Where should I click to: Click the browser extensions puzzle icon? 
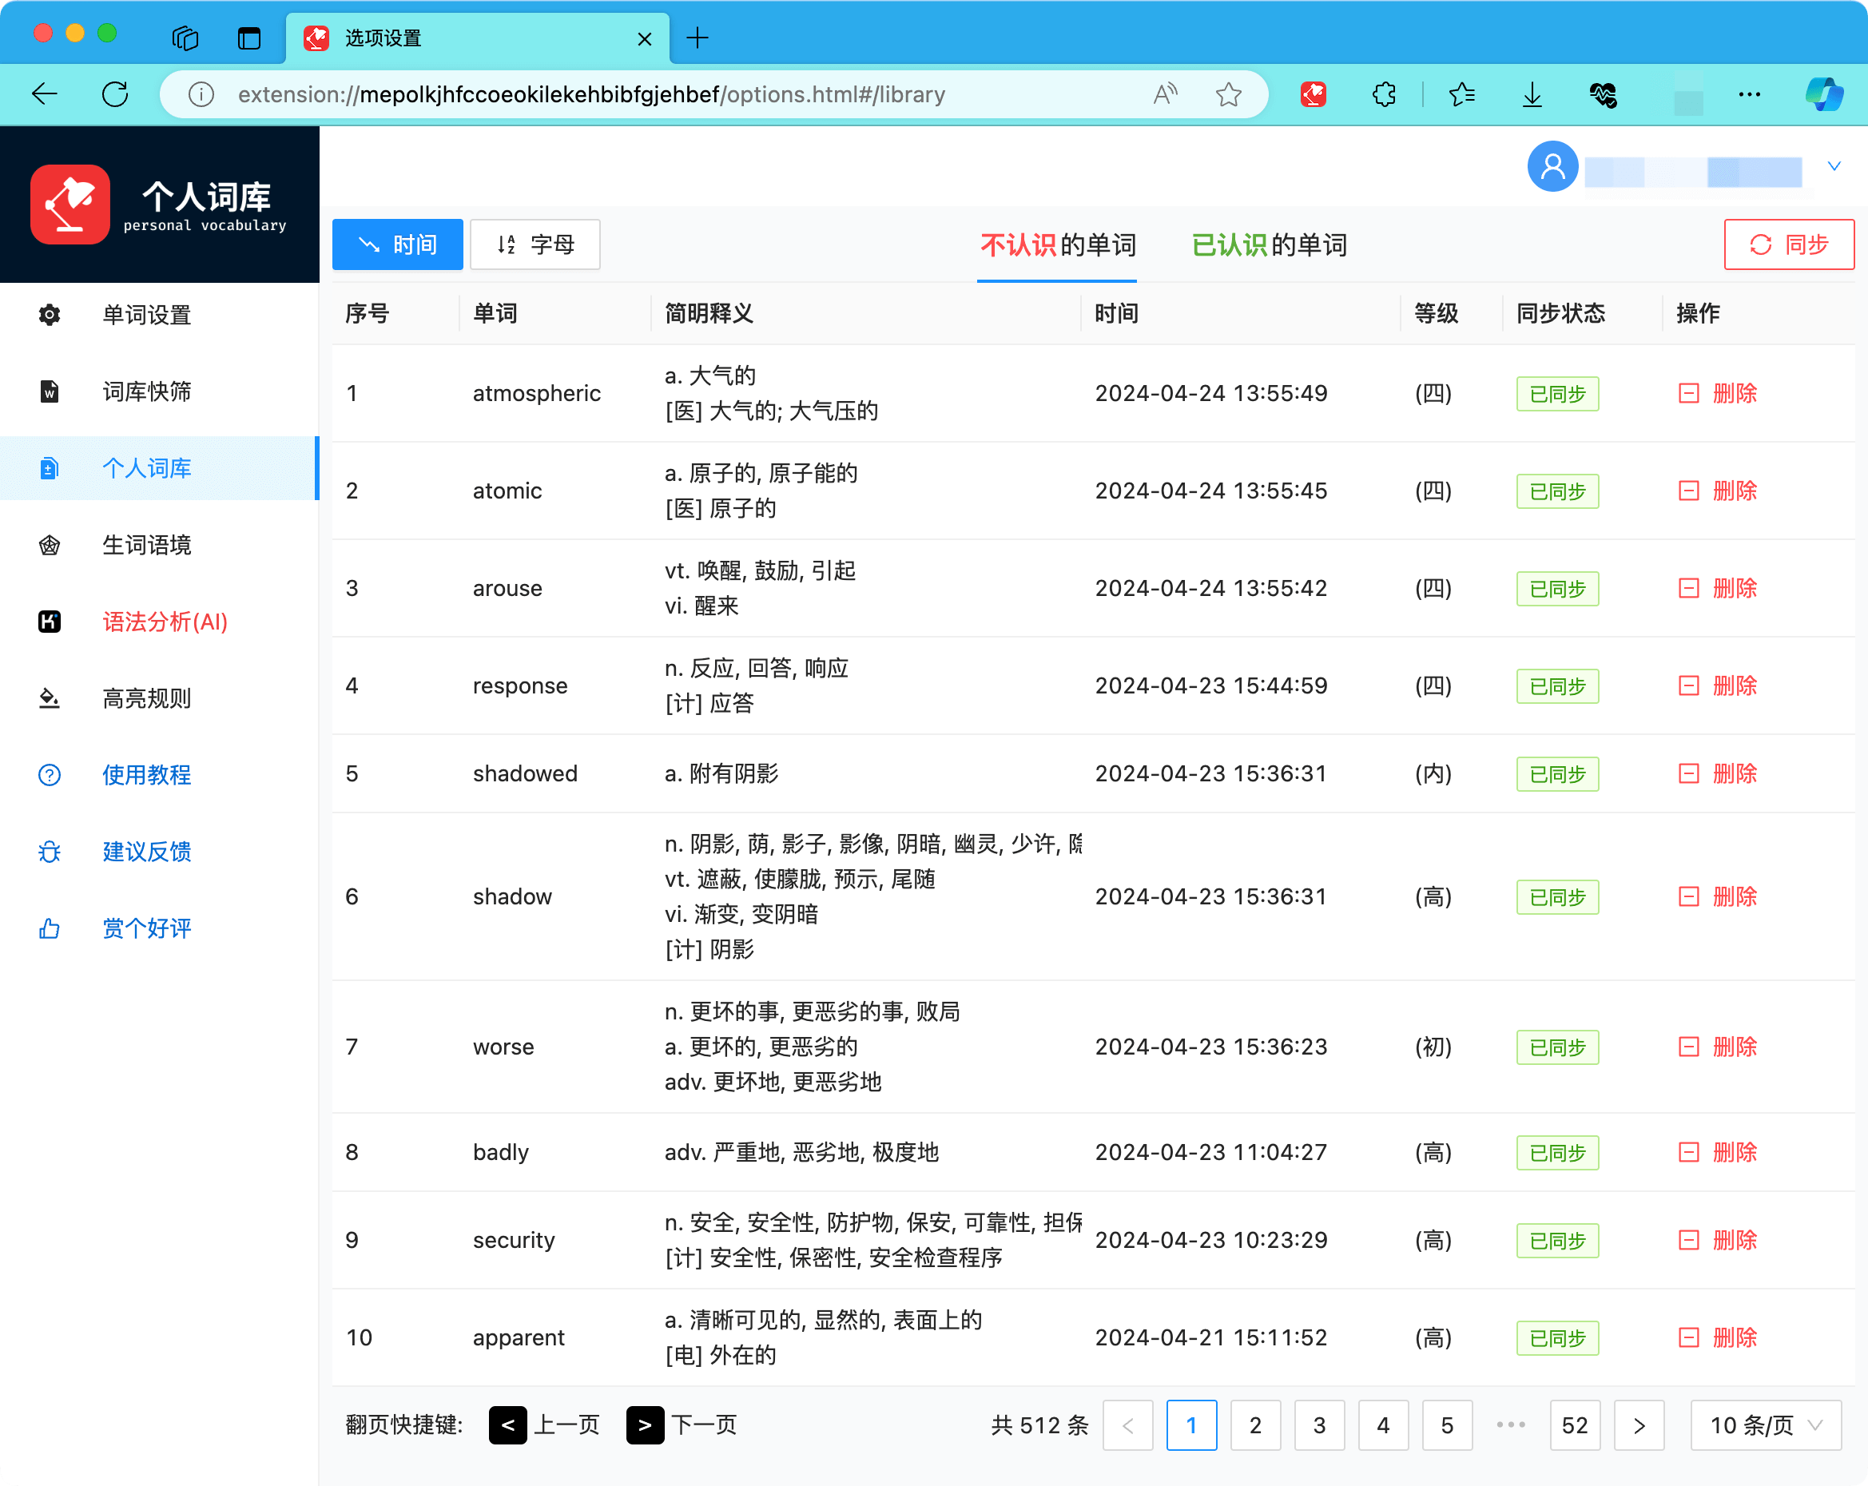click(1384, 94)
